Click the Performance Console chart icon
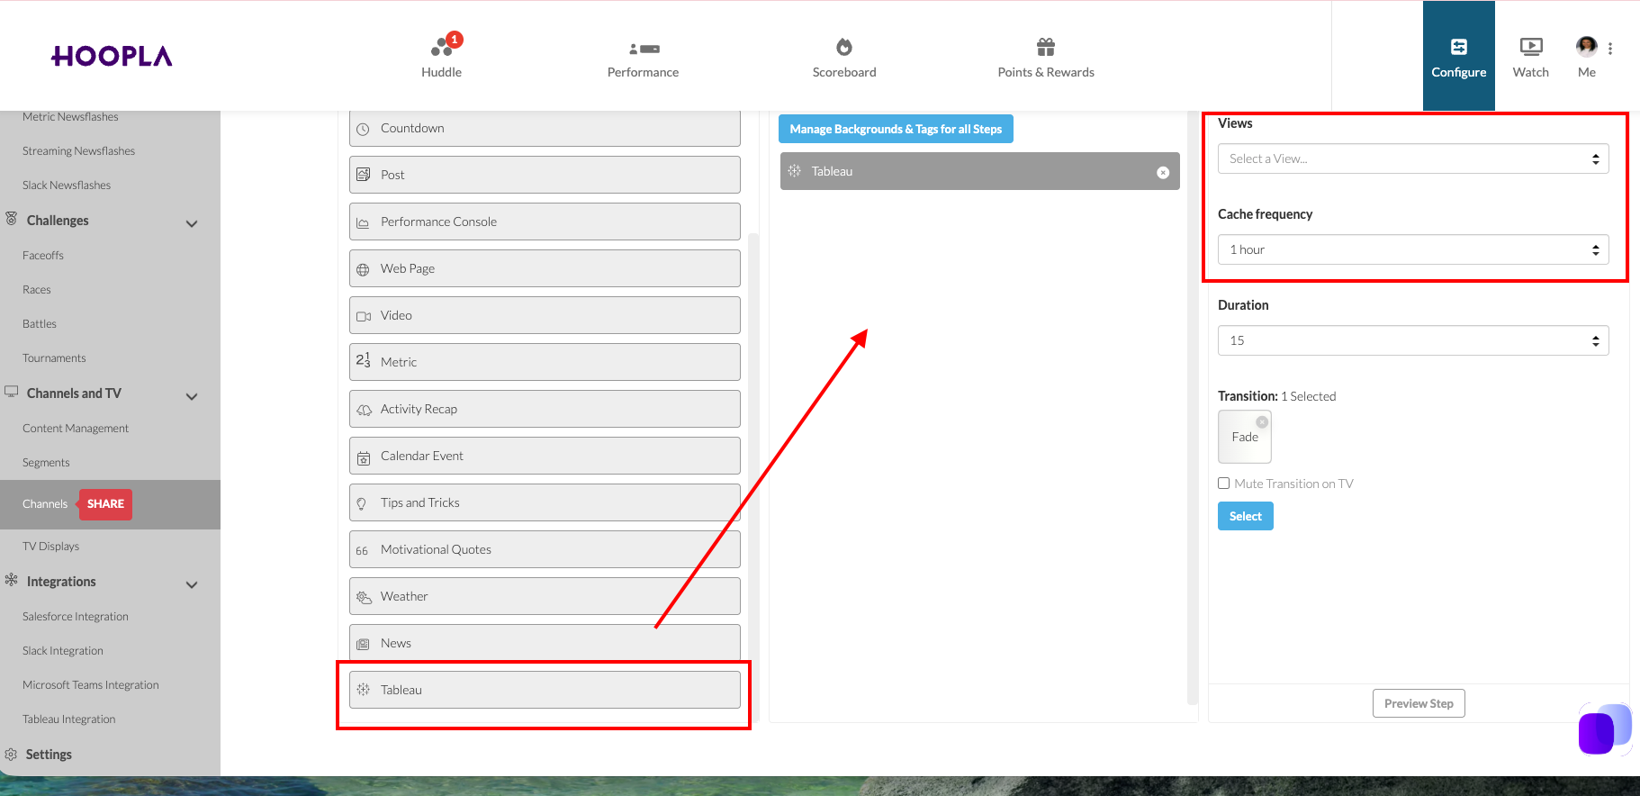This screenshot has height=796, width=1640. click(x=363, y=222)
